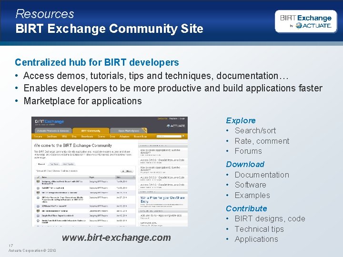Viewport: 343px width, 257px height.
Task: Click the BIRT Exchange logo in embedded webpage
Action: point(50,121)
